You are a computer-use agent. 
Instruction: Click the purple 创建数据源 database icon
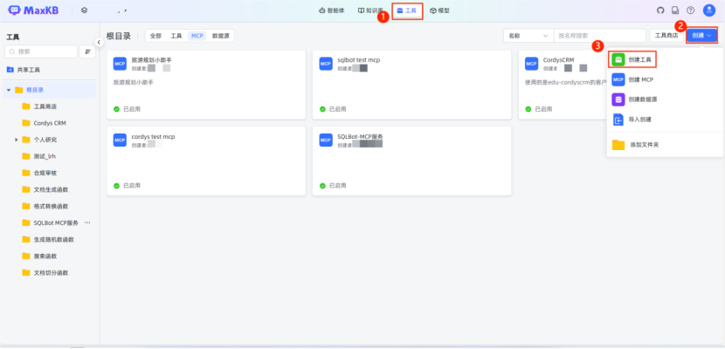[618, 99]
